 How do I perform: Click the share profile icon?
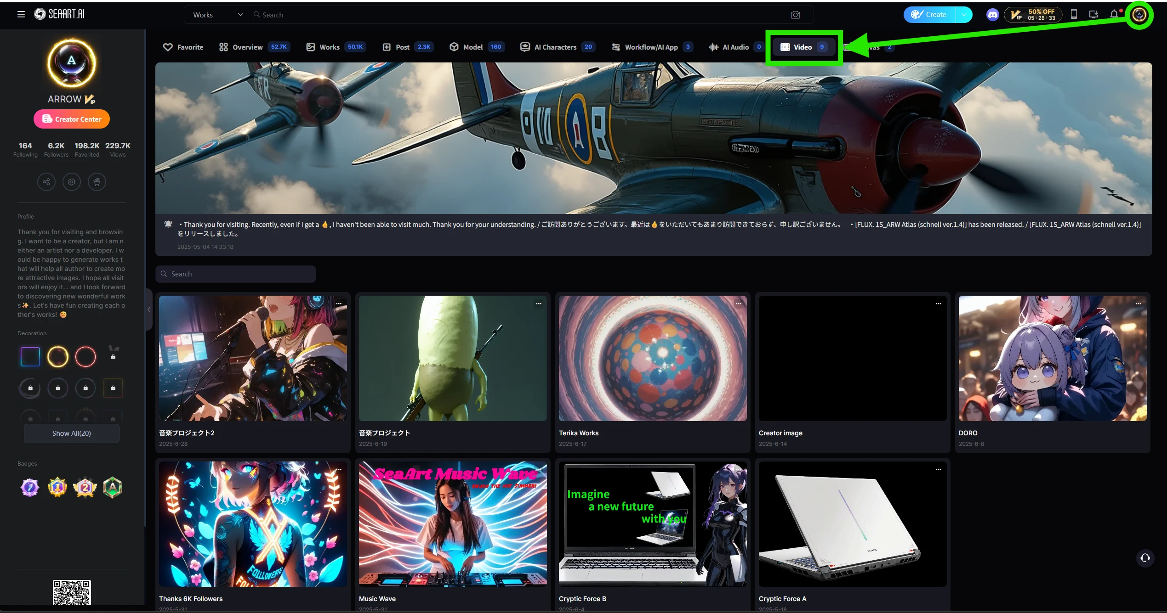(46, 182)
